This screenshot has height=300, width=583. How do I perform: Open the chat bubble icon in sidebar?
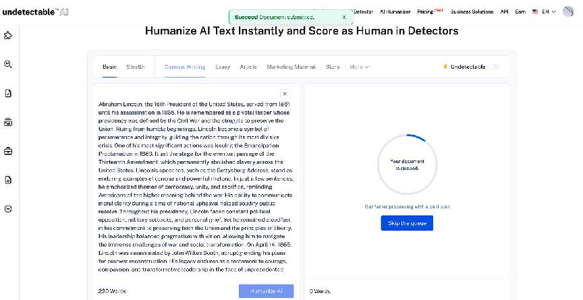8,209
